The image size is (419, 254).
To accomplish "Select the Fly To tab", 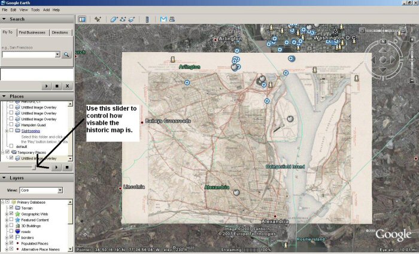I will pos(8,32).
